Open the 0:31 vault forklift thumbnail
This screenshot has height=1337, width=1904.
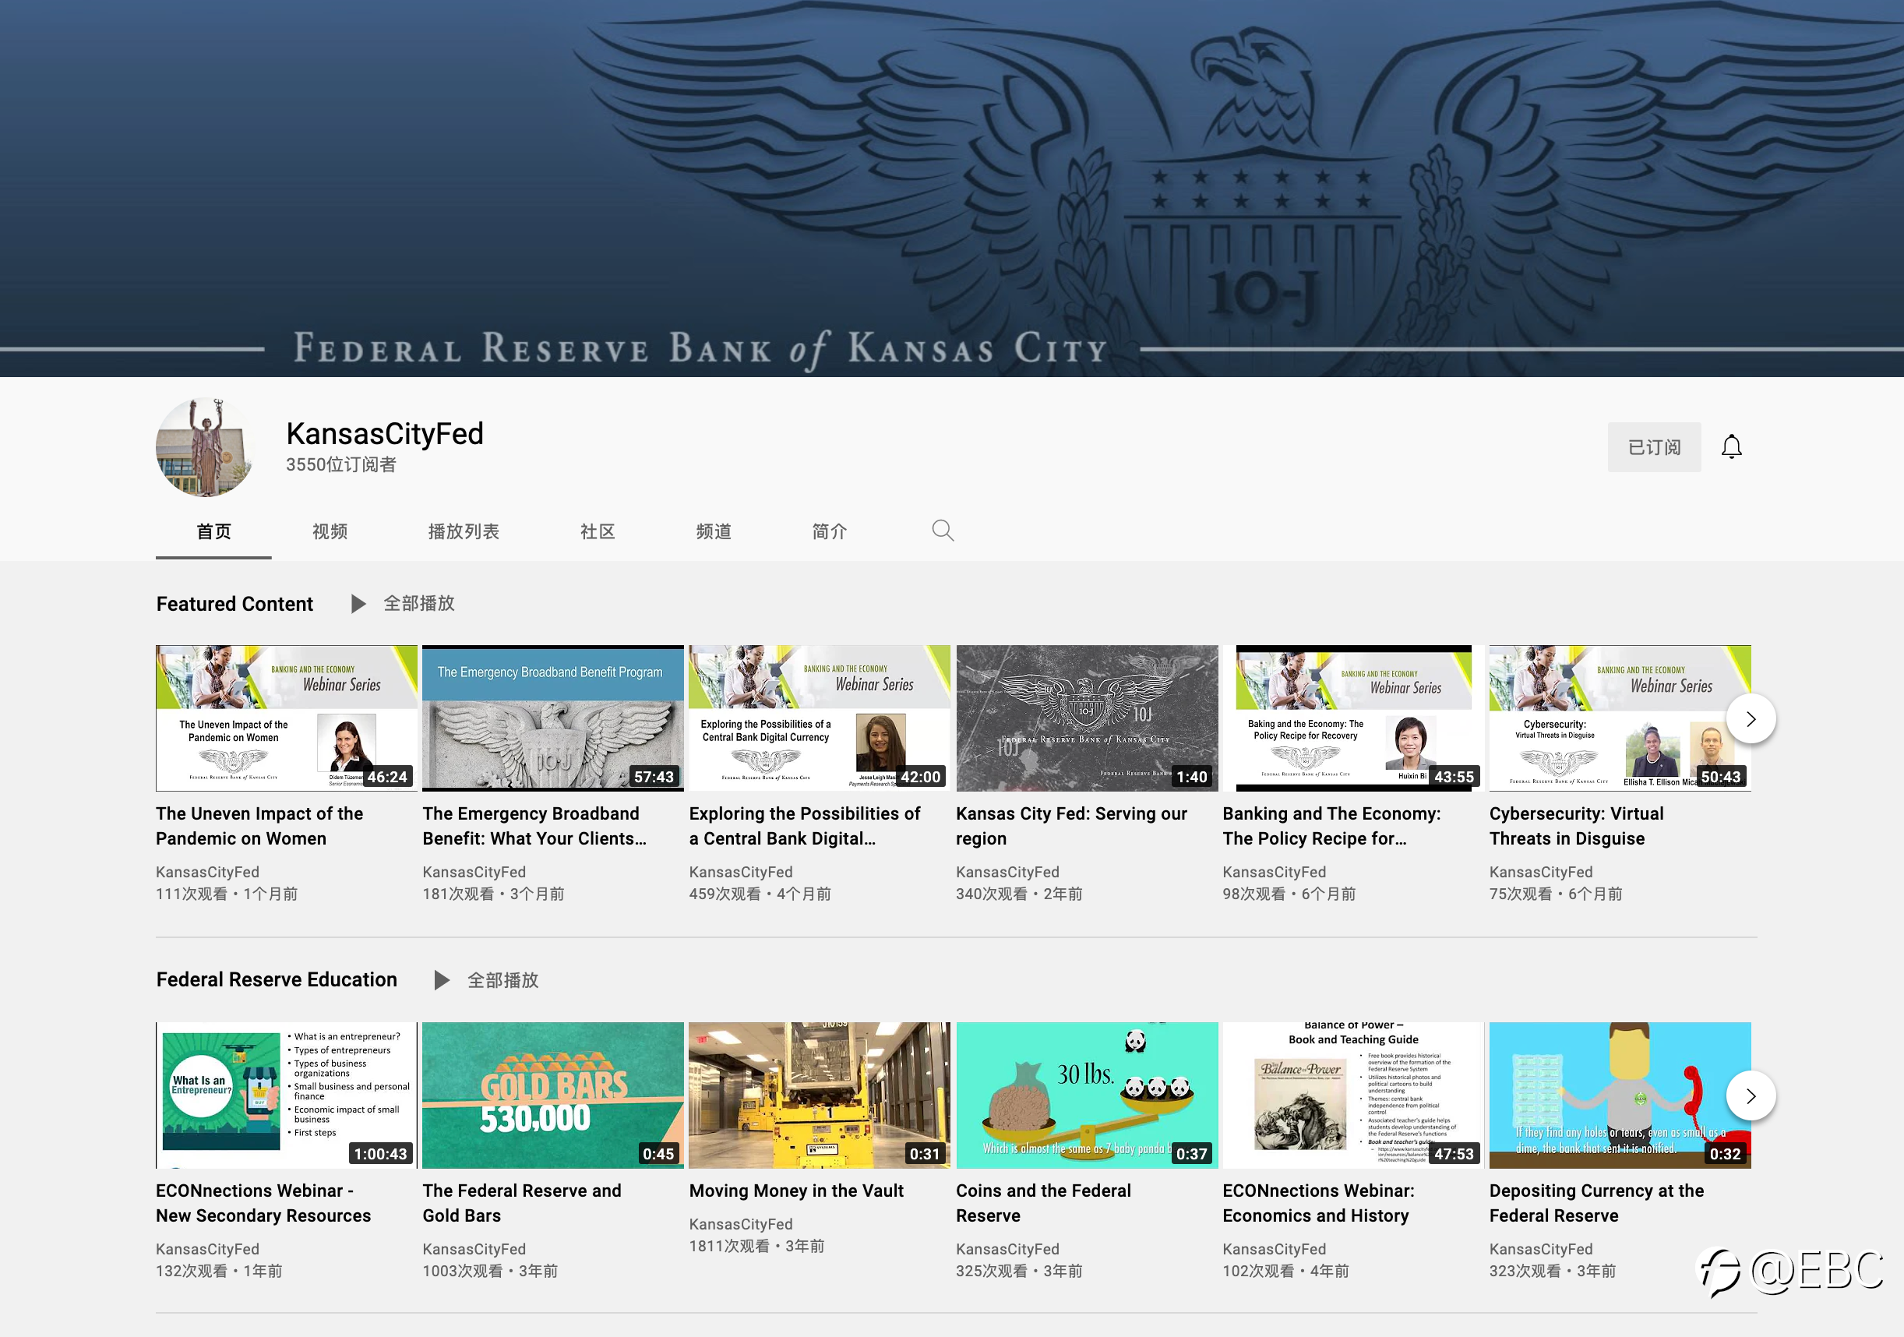pyautogui.click(x=820, y=1095)
